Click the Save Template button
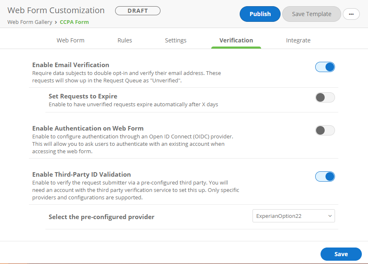The height and width of the screenshot is (264, 368). [311, 14]
